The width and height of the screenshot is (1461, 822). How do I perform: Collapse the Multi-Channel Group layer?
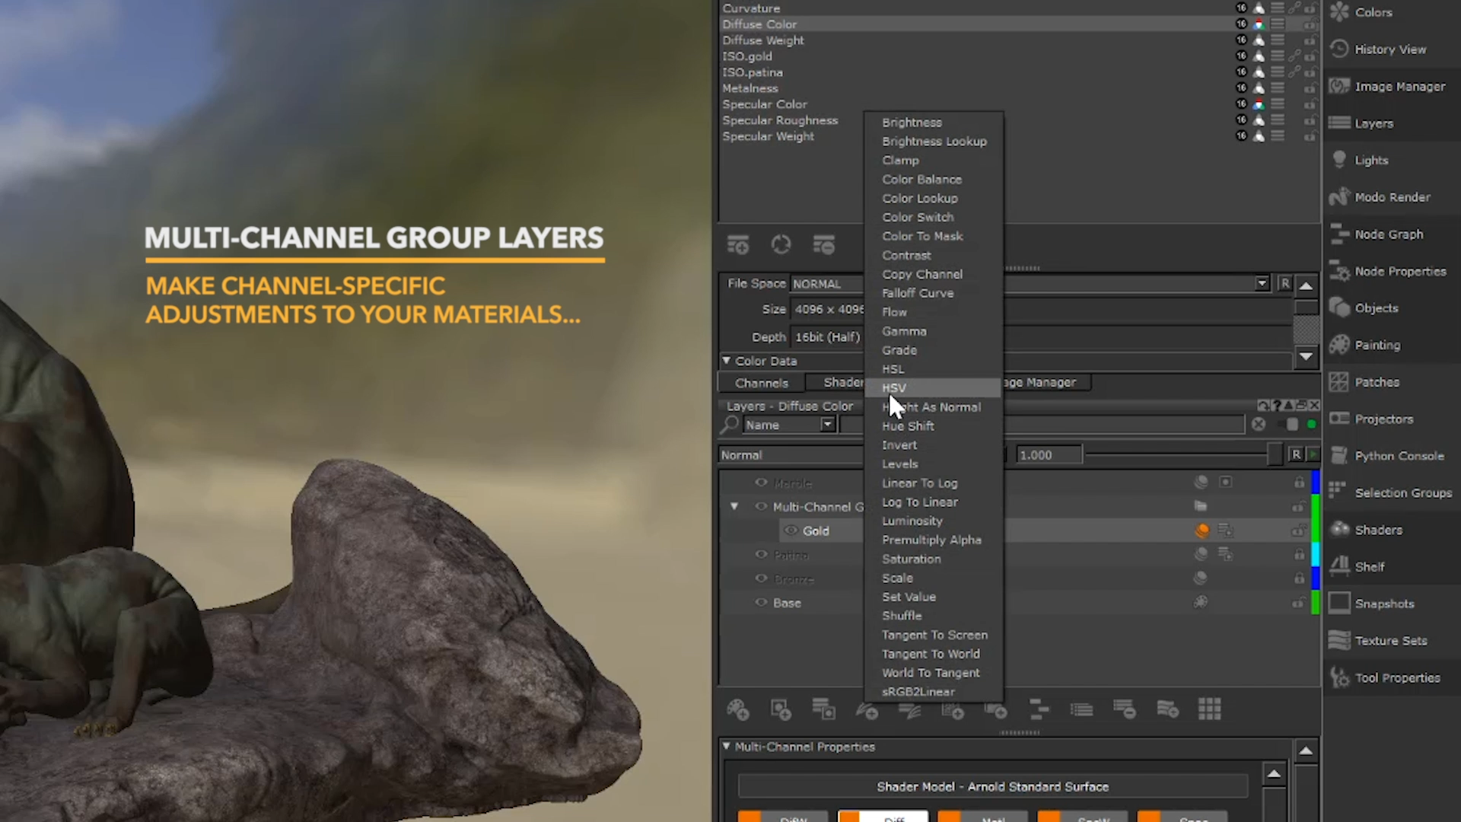(734, 506)
